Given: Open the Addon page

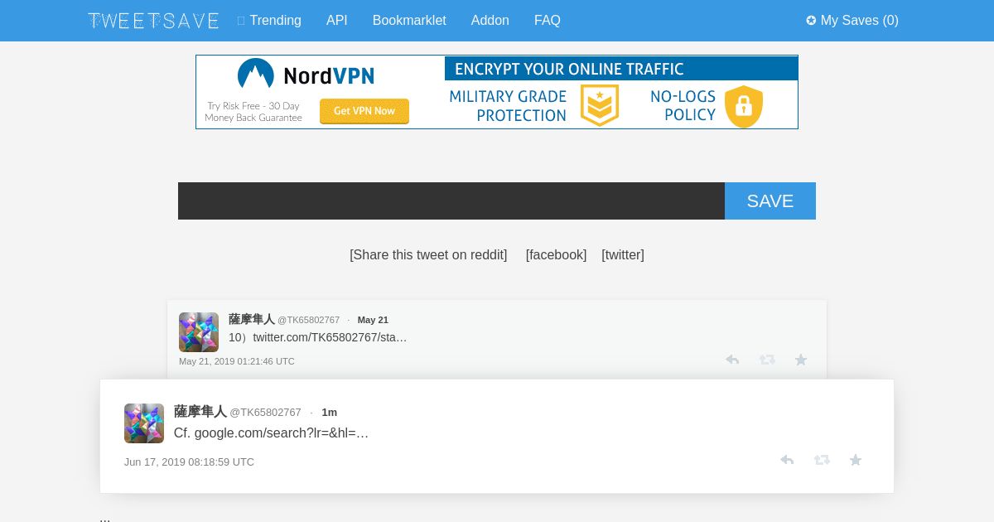Looking at the screenshot, I should (490, 21).
